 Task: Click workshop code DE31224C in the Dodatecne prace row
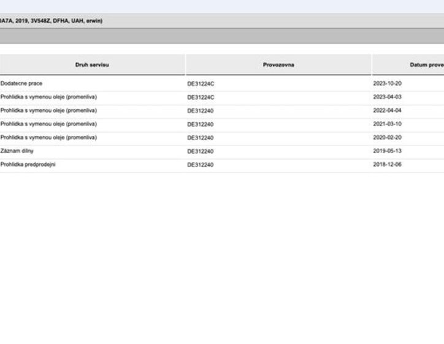tap(201, 84)
